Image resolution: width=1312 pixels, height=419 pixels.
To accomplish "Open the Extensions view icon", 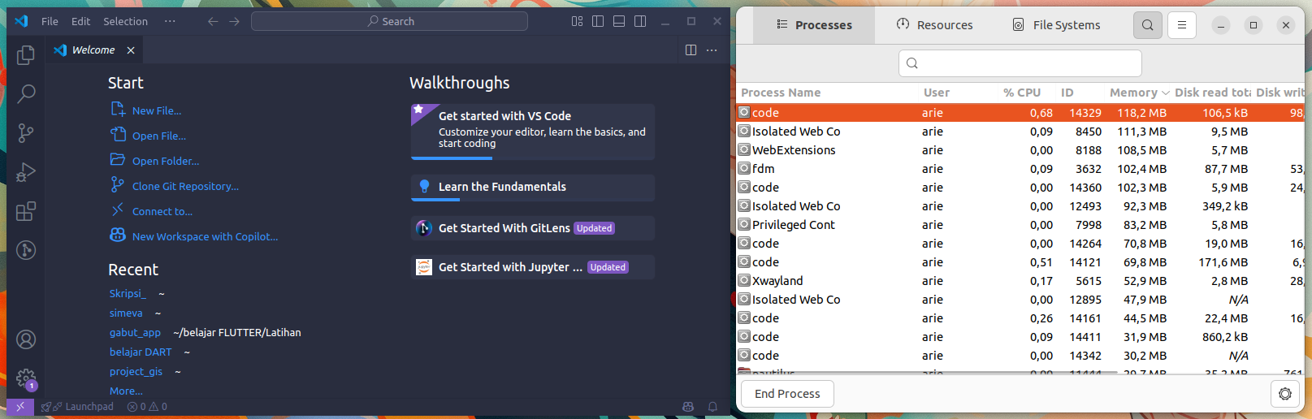I will click(x=26, y=211).
